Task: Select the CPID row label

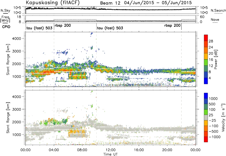Action: click(x=6, y=27)
